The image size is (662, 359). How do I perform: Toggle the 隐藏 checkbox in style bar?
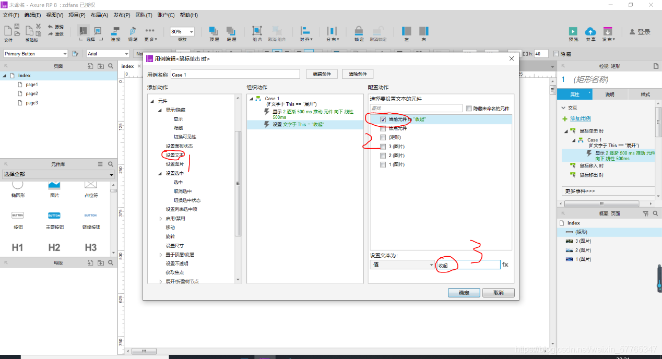point(555,54)
